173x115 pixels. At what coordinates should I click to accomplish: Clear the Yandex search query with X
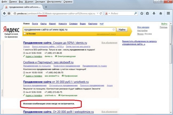tap(114, 29)
